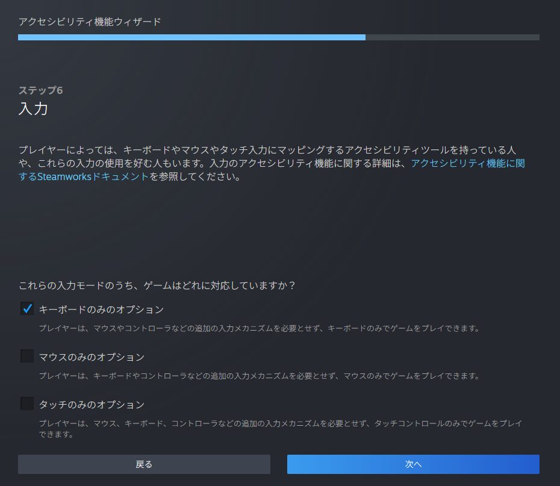Click the ステップ6 step label
The image size is (560, 486).
pos(40,90)
